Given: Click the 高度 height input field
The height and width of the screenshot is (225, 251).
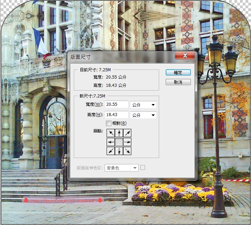Looking at the screenshot, I should (117, 115).
